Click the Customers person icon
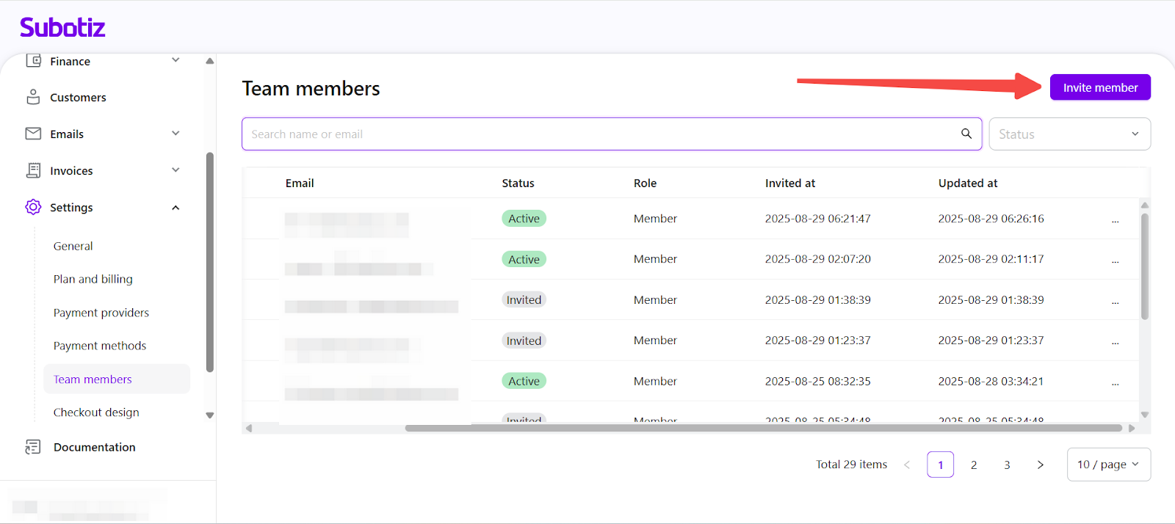The image size is (1175, 524). point(33,97)
